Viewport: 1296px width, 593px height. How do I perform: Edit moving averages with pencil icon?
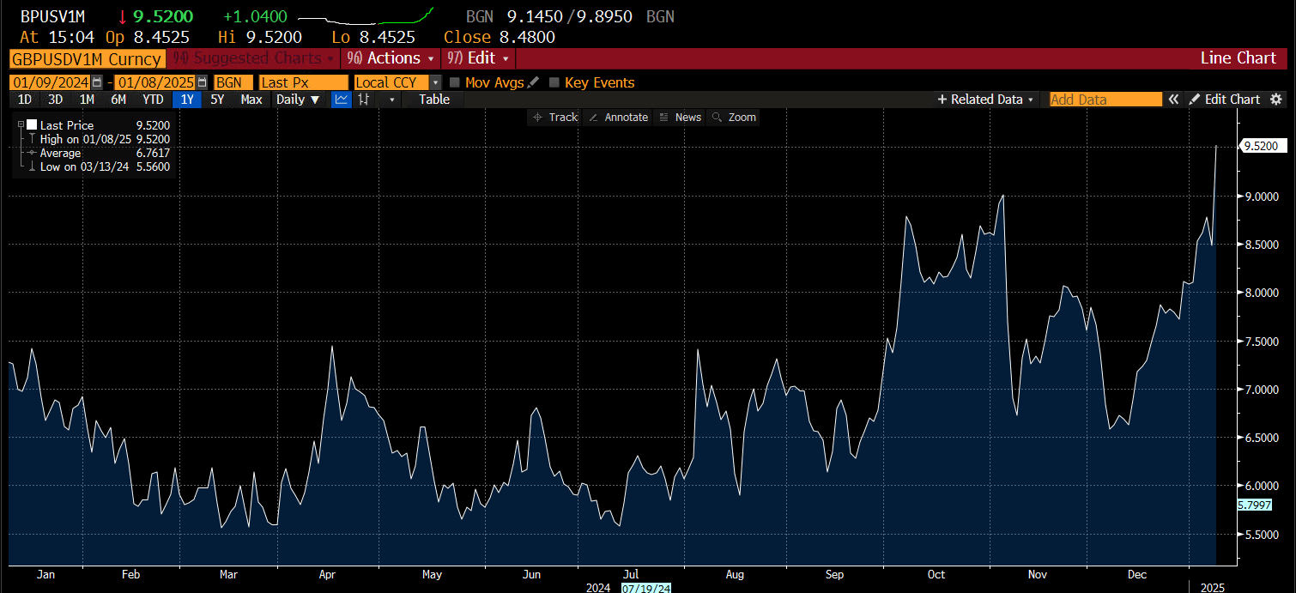(x=533, y=82)
